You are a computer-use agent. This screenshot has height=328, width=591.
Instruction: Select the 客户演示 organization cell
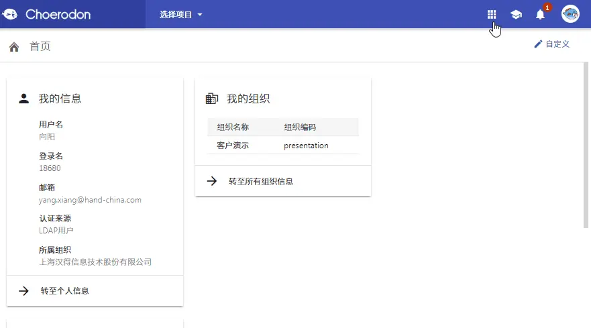[233, 145]
